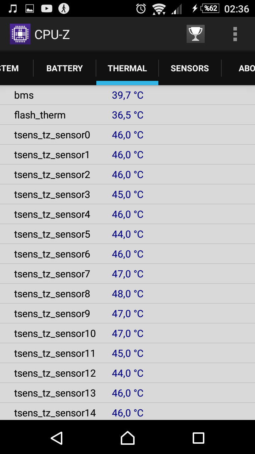
Task: Tap the battery percentage indicator
Action: (x=210, y=9)
